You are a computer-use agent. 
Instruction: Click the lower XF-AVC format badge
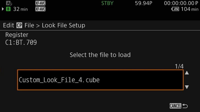pos(40,9)
